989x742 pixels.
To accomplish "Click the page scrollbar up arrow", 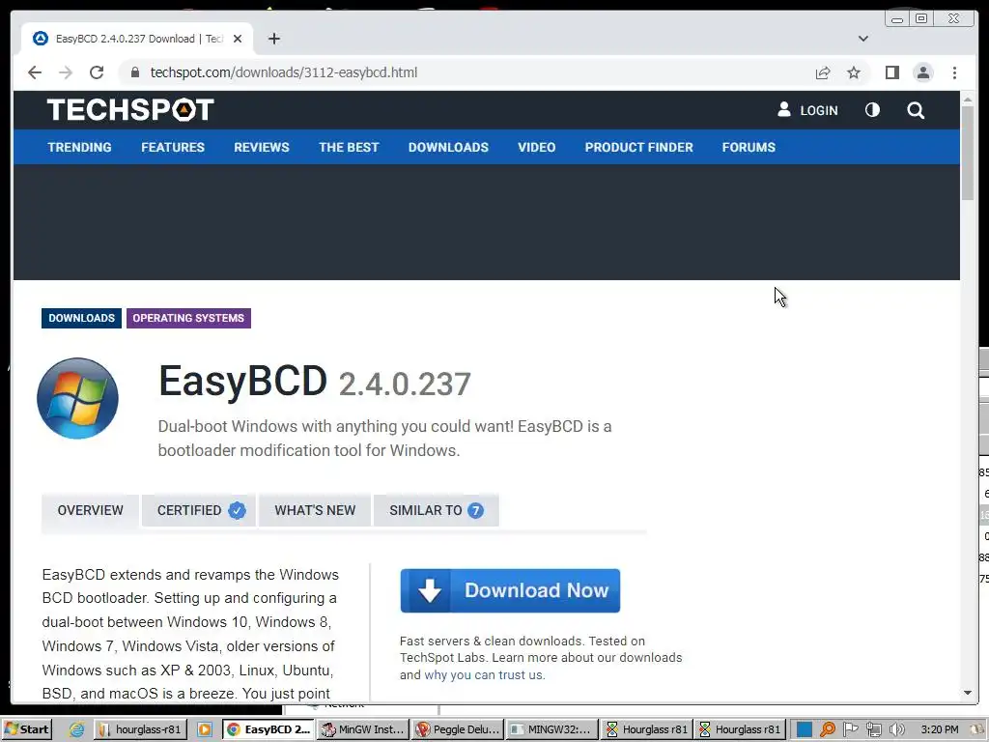I will 968,100.
